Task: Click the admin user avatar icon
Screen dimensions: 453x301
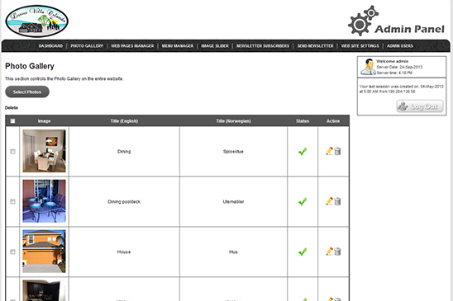Action: tap(368, 67)
